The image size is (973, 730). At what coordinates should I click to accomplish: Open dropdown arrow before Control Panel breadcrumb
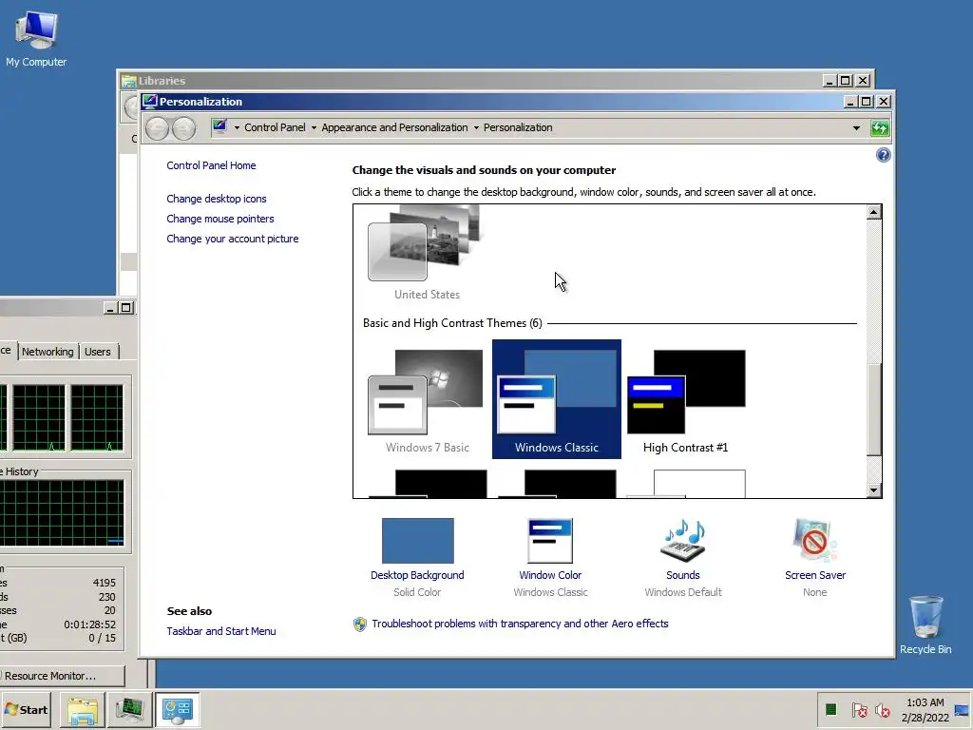click(237, 128)
